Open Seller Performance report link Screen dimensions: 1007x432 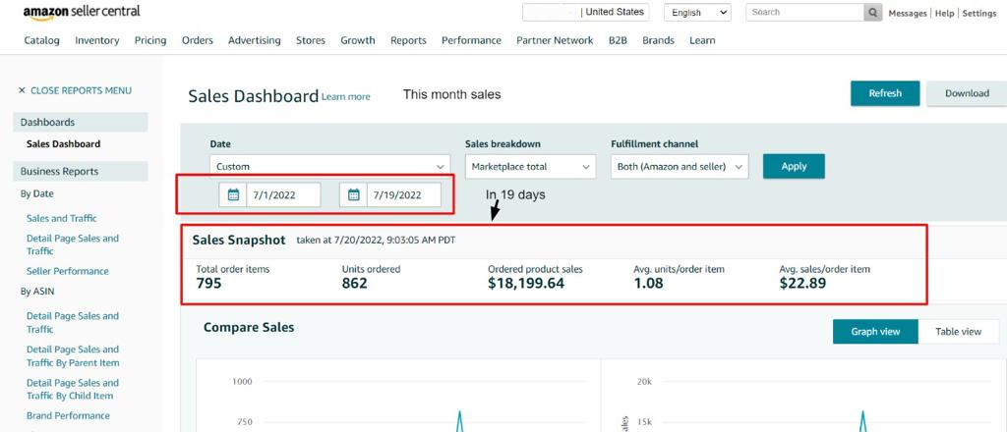point(67,271)
